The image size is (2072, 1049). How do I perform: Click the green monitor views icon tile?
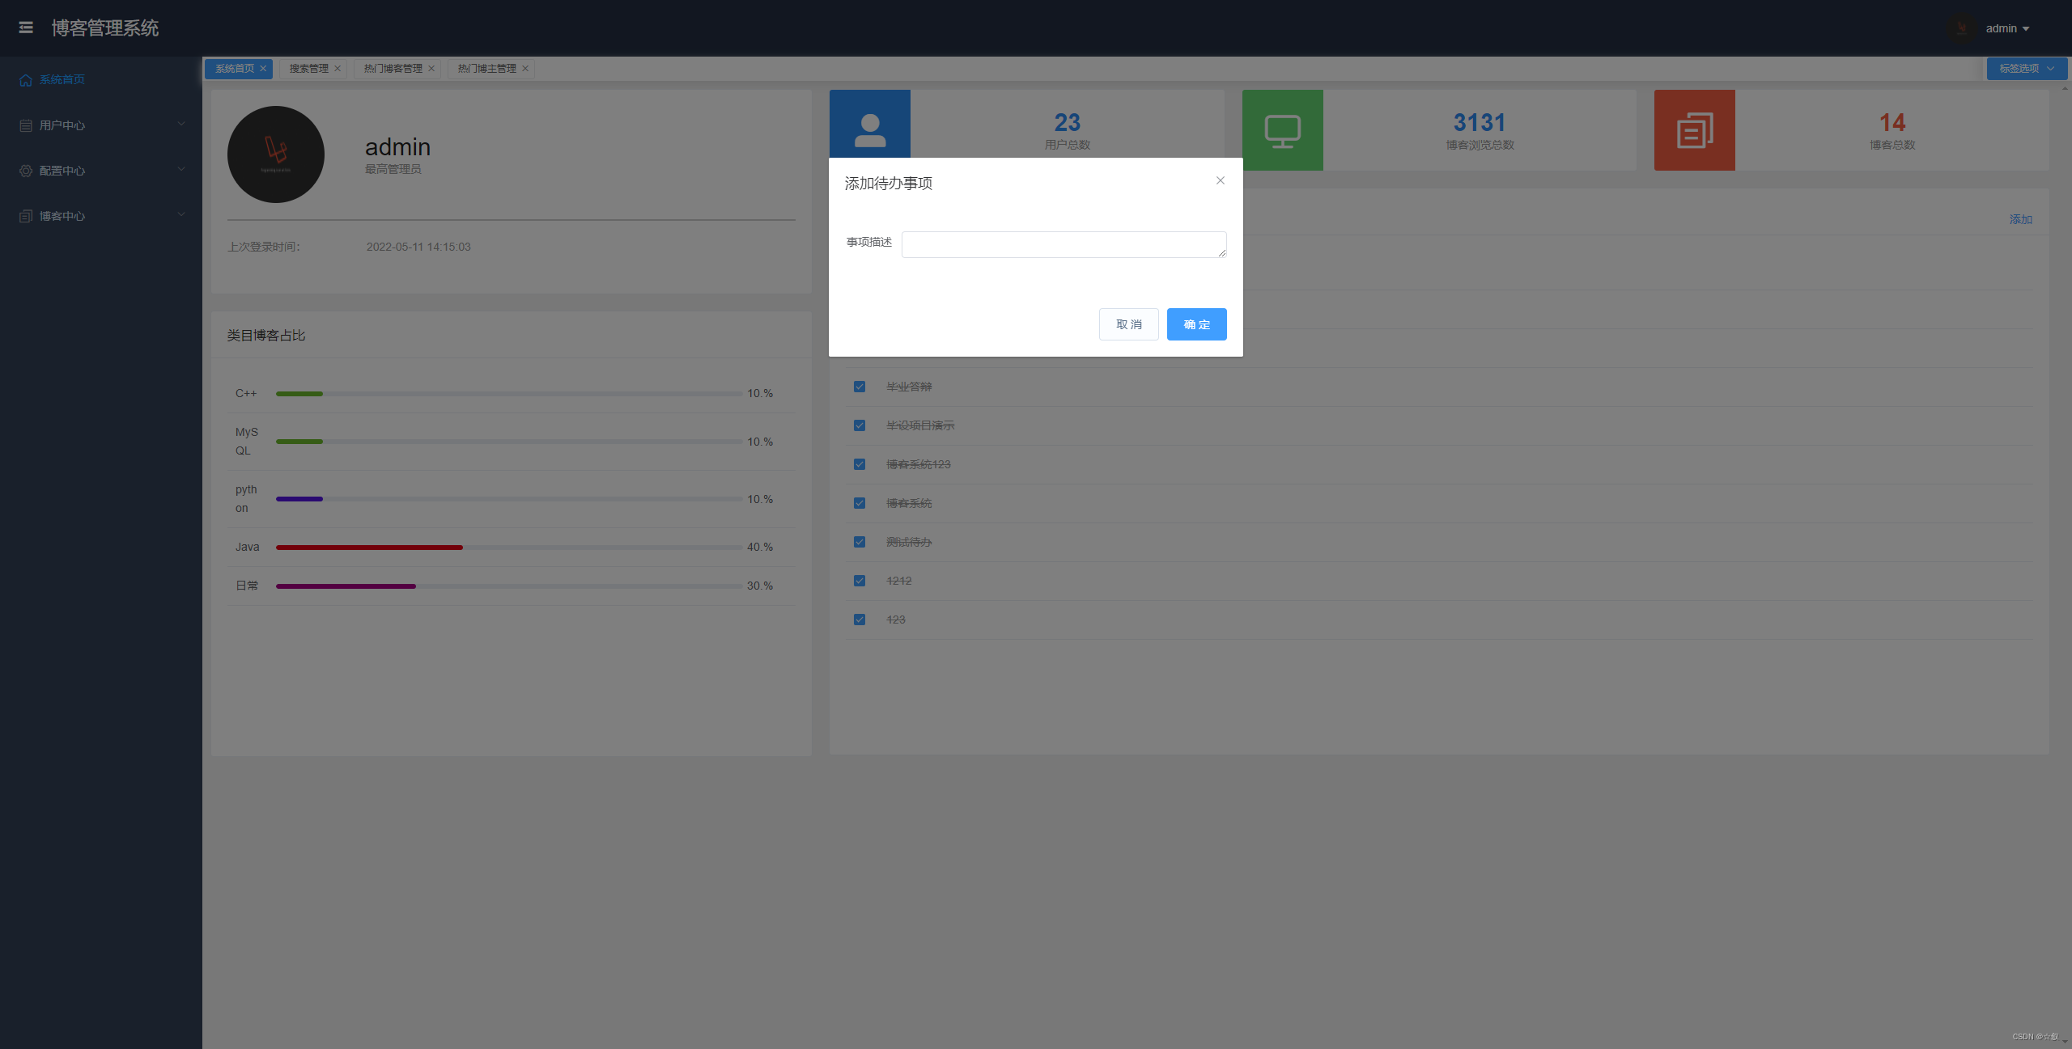[1282, 130]
